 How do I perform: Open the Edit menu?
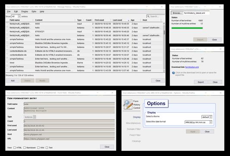click(16, 12)
